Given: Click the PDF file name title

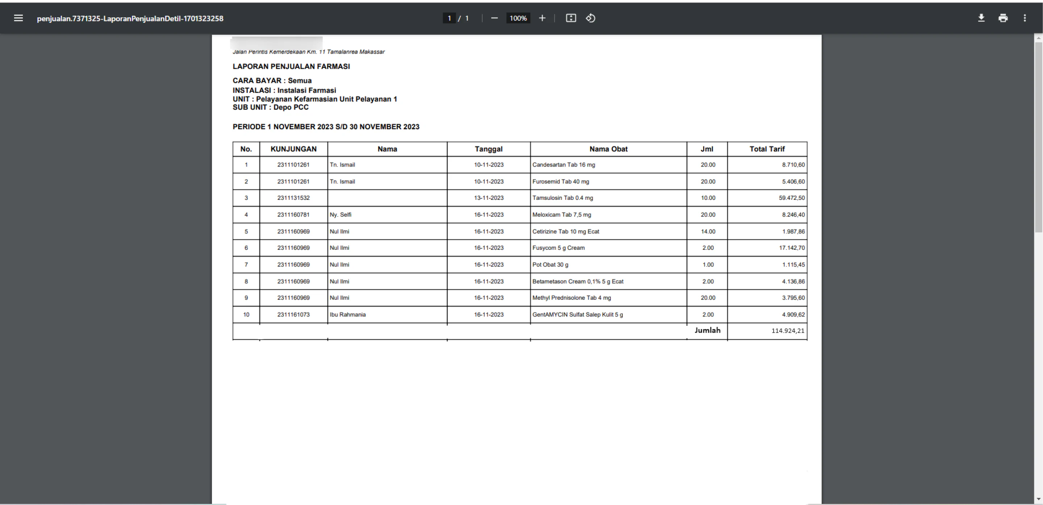Looking at the screenshot, I should pyautogui.click(x=130, y=18).
